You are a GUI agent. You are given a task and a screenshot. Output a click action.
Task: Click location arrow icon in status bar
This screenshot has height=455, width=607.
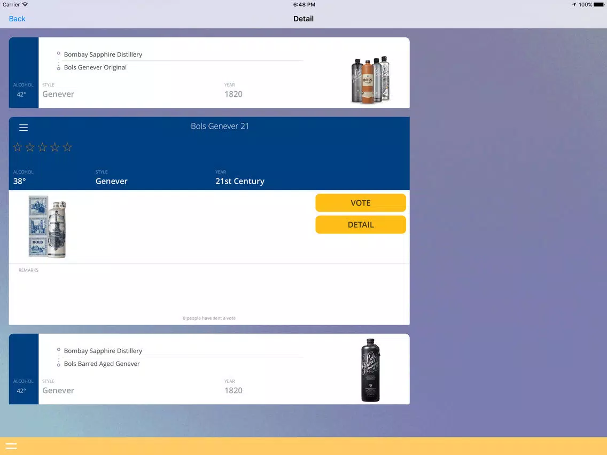coord(574,5)
